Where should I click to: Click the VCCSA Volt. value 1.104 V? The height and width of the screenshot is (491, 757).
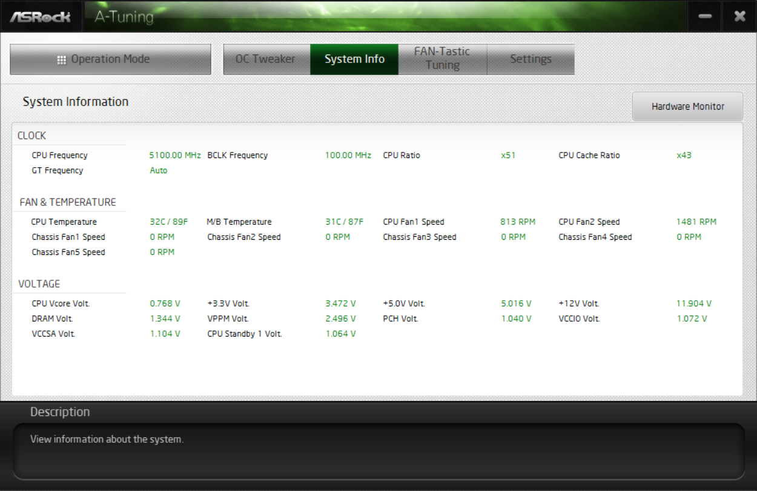click(165, 334)
